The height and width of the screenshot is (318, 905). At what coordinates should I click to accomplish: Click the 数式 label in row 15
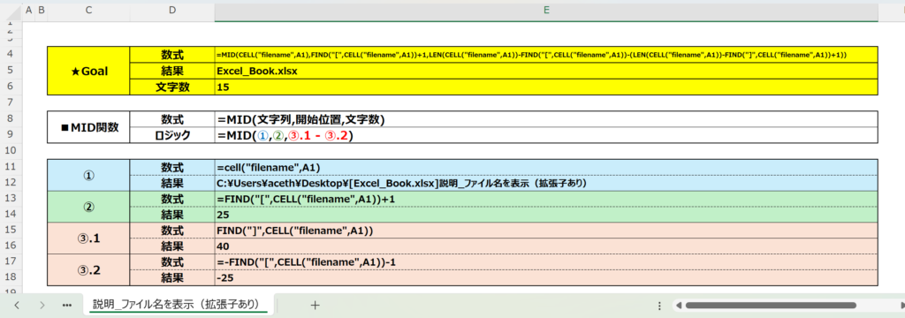(172, 231)
